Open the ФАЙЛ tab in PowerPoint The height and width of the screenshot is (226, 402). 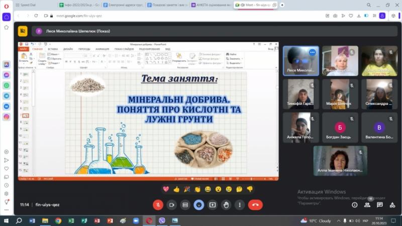point(23,49)
